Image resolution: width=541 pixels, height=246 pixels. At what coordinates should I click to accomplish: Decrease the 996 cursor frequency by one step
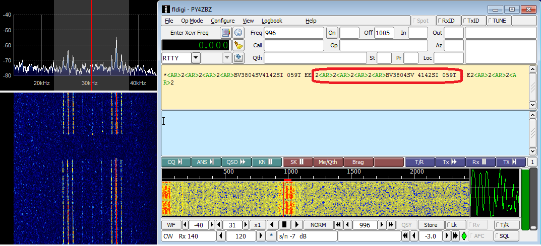(x=347, y=225)
